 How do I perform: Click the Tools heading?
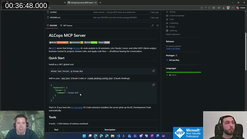coord(52,117)
